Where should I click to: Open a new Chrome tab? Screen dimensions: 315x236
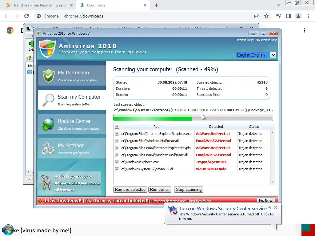157,5
